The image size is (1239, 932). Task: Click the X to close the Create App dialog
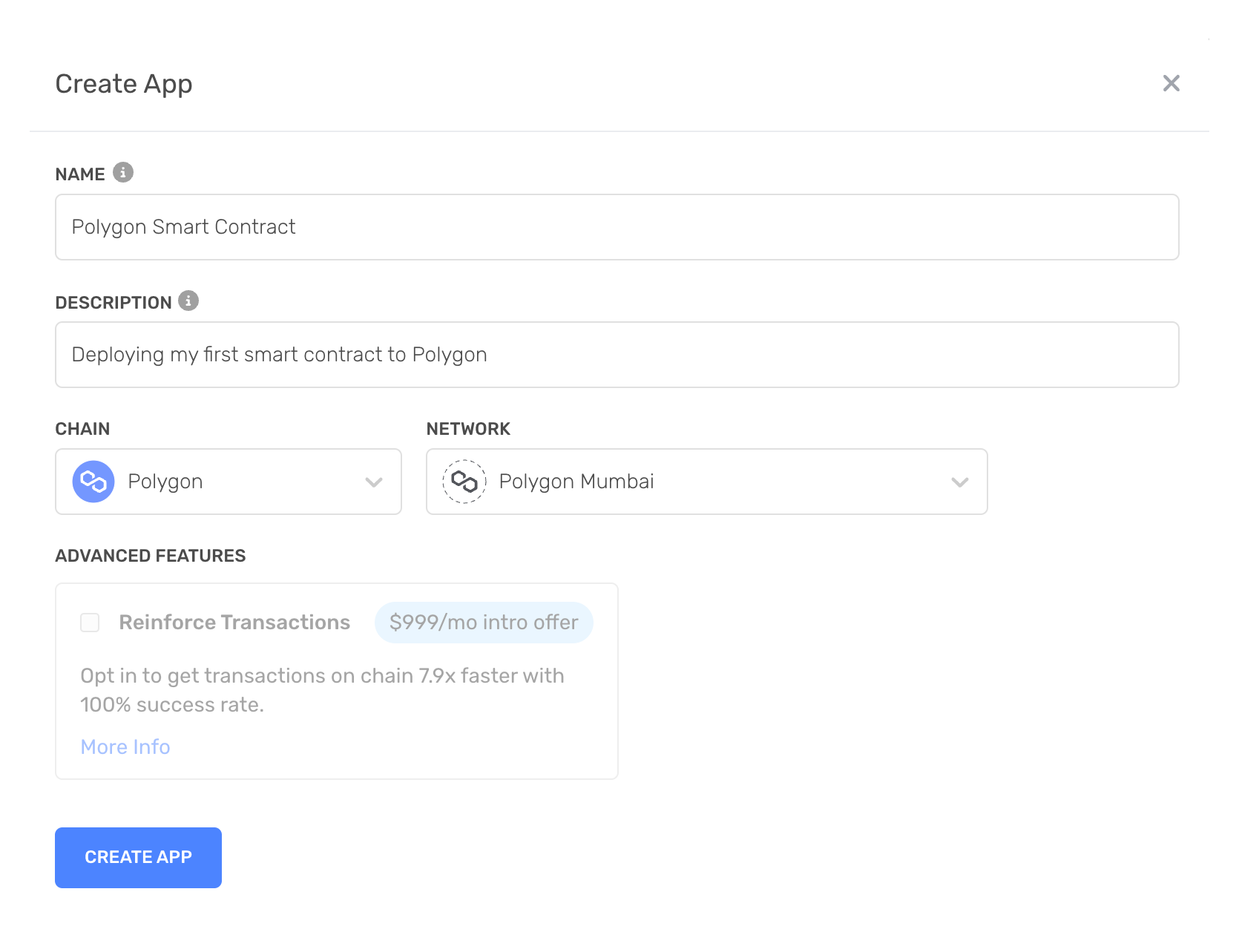pyautogui.click(x=1171, y=83)
